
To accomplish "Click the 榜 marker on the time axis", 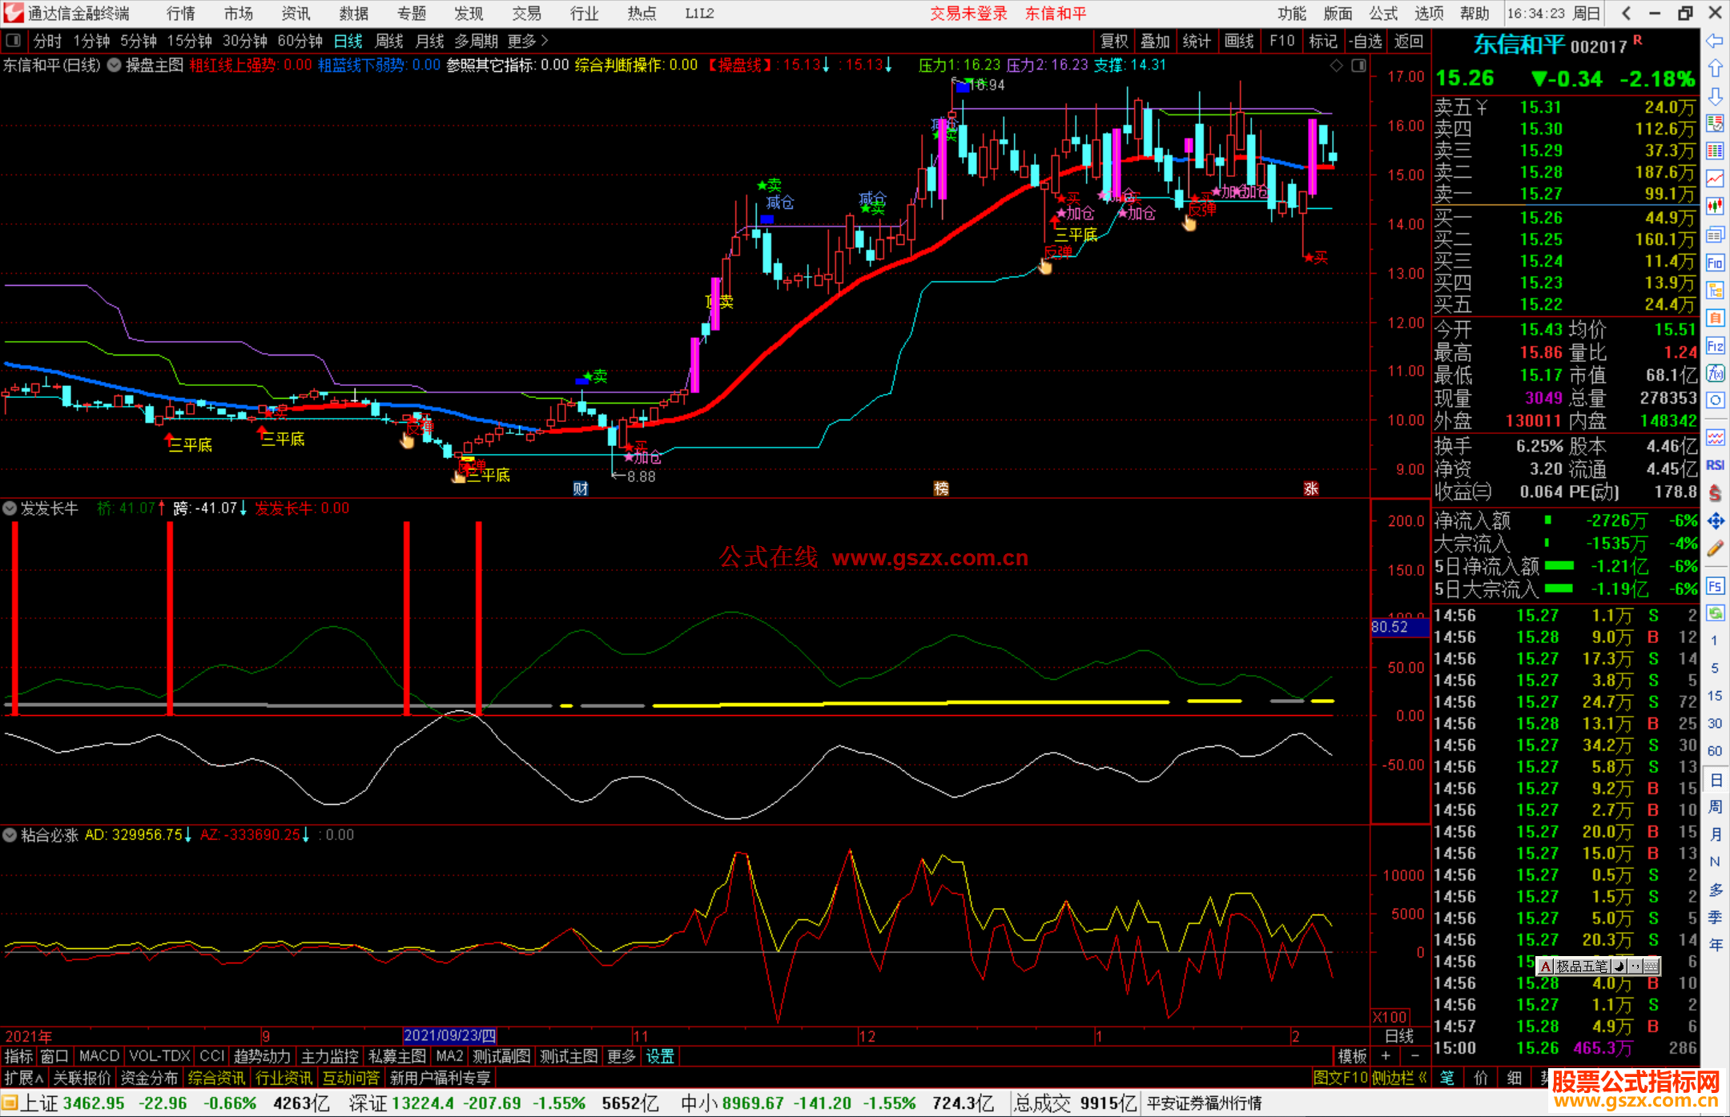I will (x=941, y=488).
